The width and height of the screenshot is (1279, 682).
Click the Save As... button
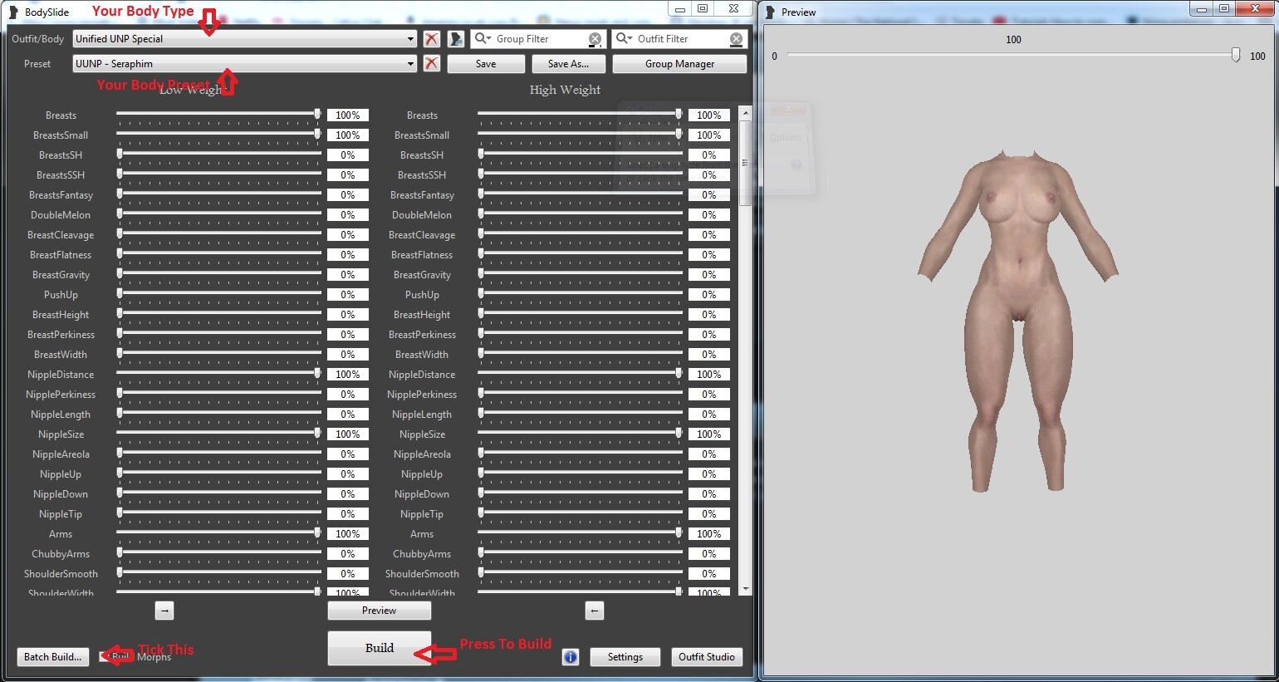pyautogui.click(x=568, y=64)
